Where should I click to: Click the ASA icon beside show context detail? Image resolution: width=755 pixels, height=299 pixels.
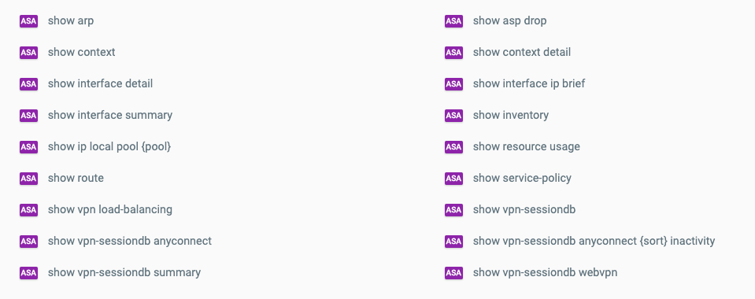pyautogui.click(x=453, y=53)
